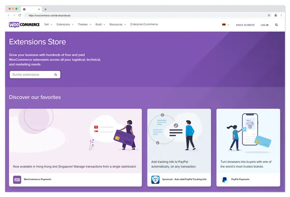Click the Synctrack extension icon

point(155,180)
